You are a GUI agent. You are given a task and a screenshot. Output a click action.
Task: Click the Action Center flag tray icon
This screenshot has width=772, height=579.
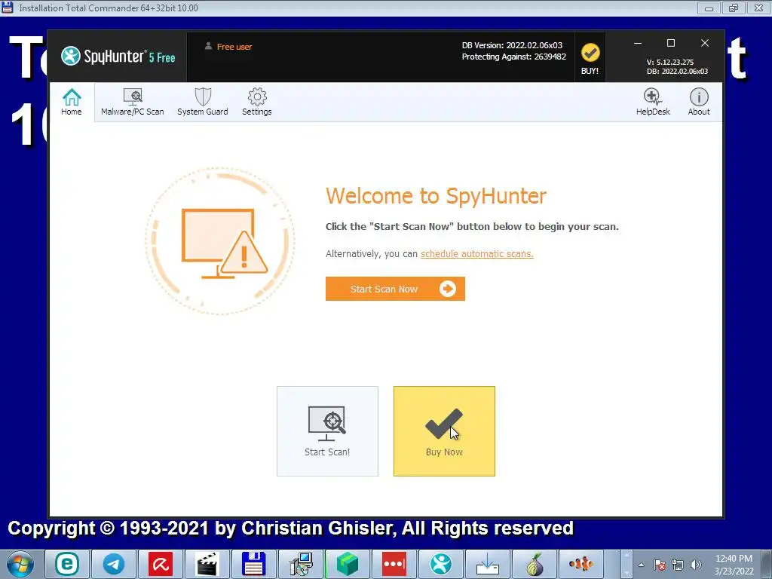660,565
